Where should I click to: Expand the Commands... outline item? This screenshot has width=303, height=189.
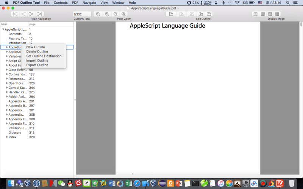(7, 74)
